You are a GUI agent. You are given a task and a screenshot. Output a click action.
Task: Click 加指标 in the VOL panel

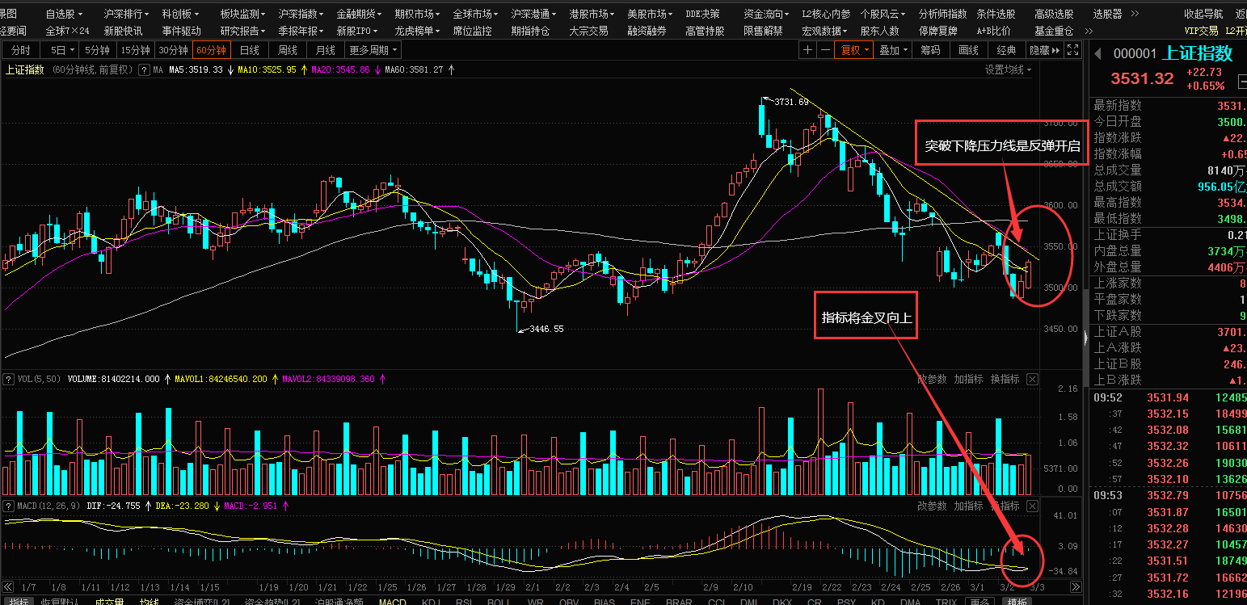tap(968, 379)
